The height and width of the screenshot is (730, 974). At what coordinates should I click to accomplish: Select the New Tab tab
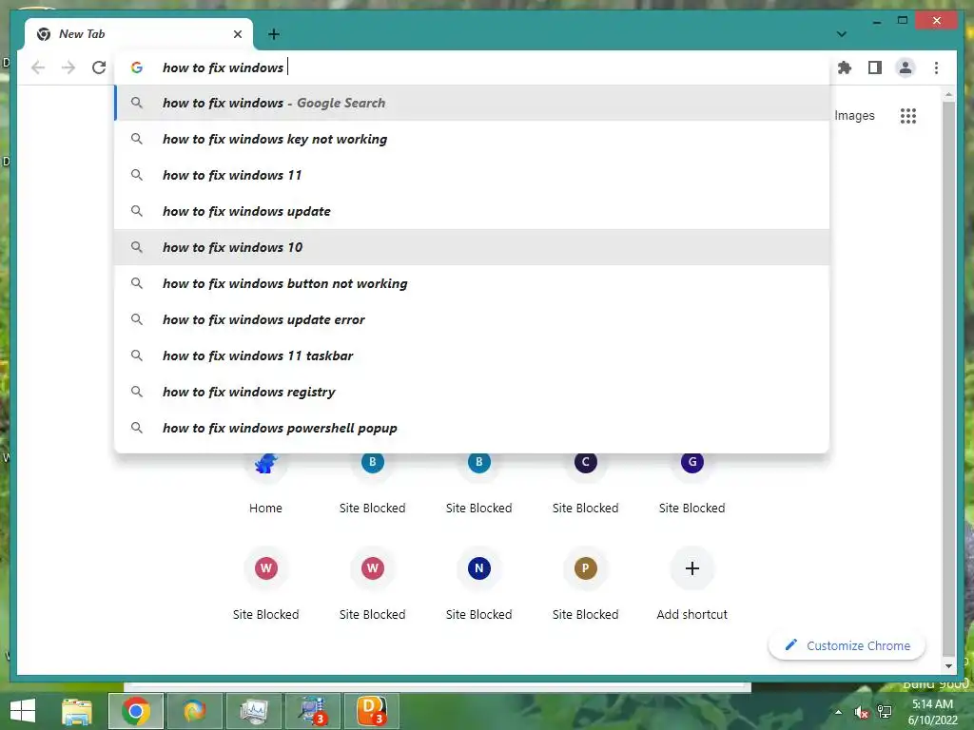(138, 34)
